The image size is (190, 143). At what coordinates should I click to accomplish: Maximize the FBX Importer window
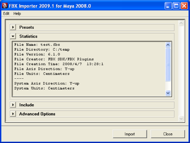tap(176, 6)
